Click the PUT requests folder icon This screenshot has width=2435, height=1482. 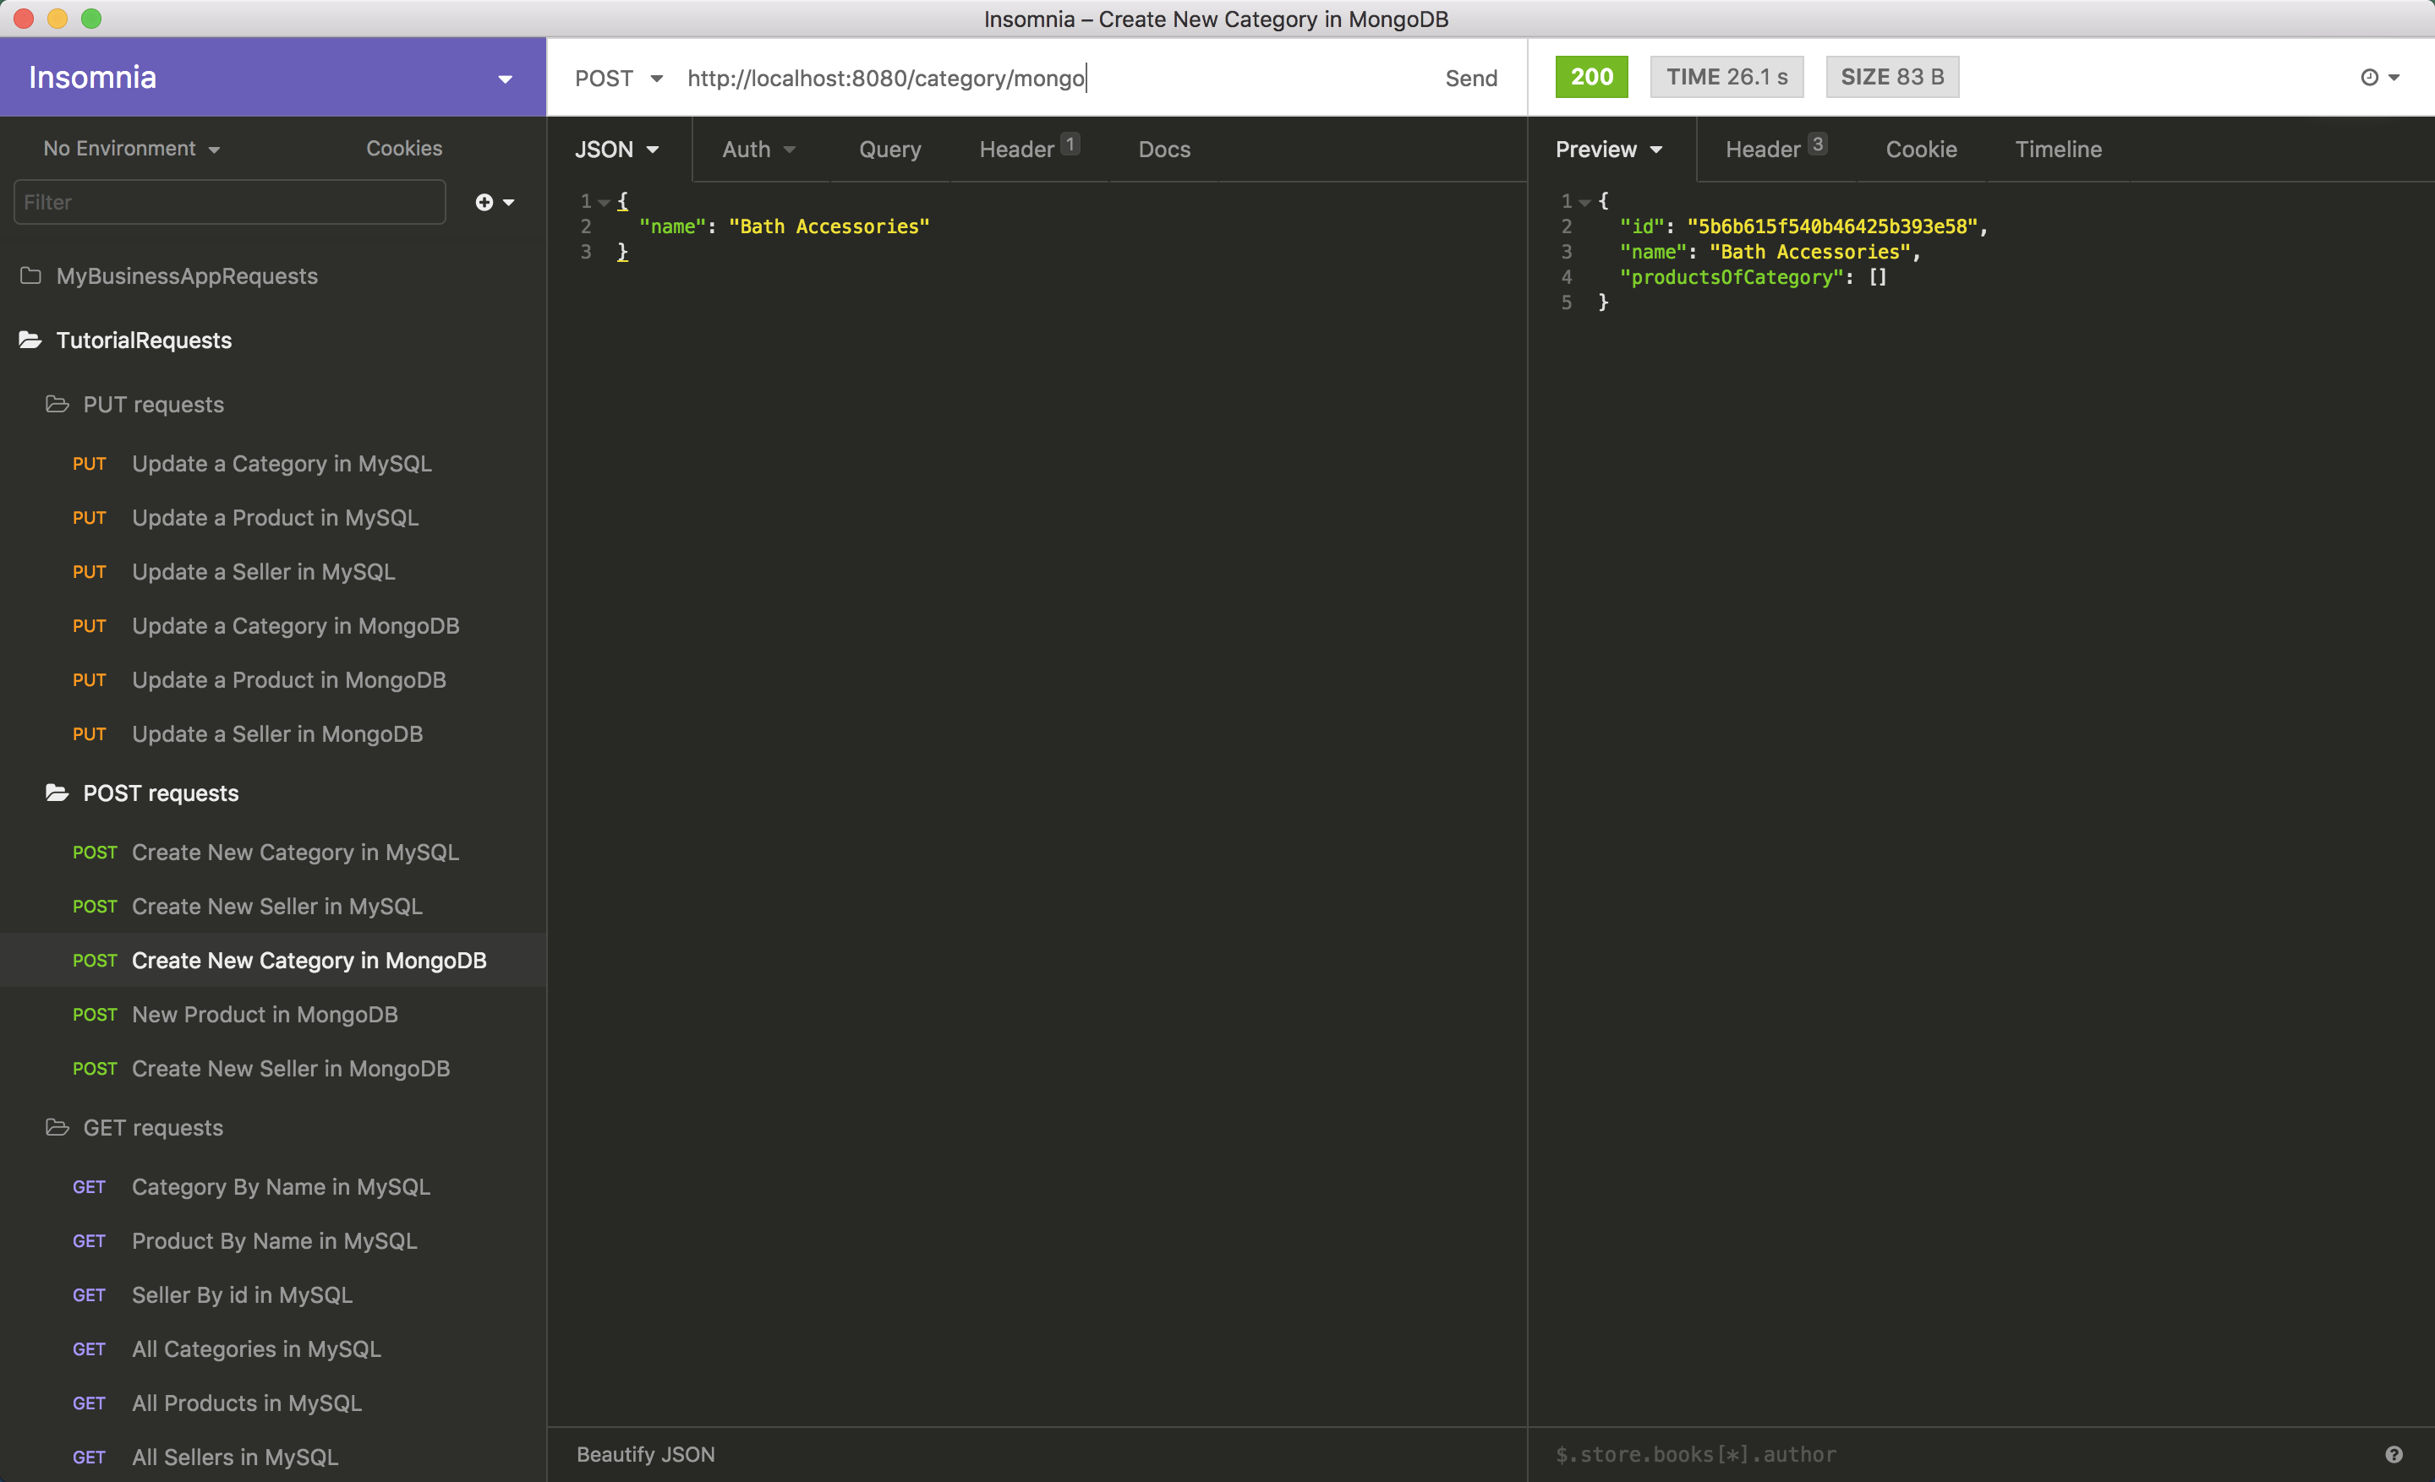[x=57, y=404]
